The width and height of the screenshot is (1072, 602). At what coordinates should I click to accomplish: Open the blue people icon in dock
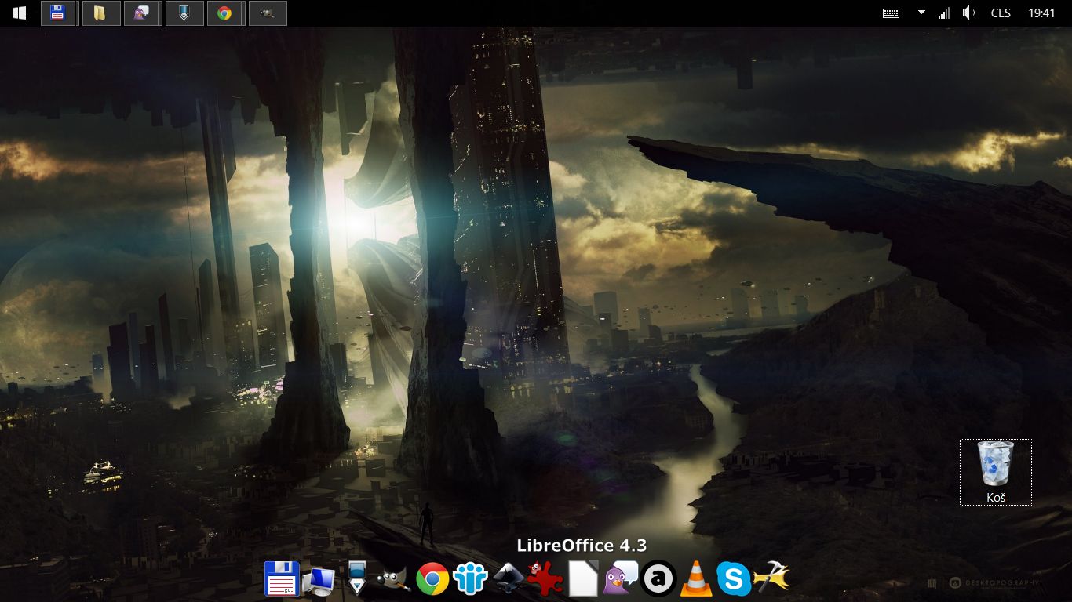[470, 579]
